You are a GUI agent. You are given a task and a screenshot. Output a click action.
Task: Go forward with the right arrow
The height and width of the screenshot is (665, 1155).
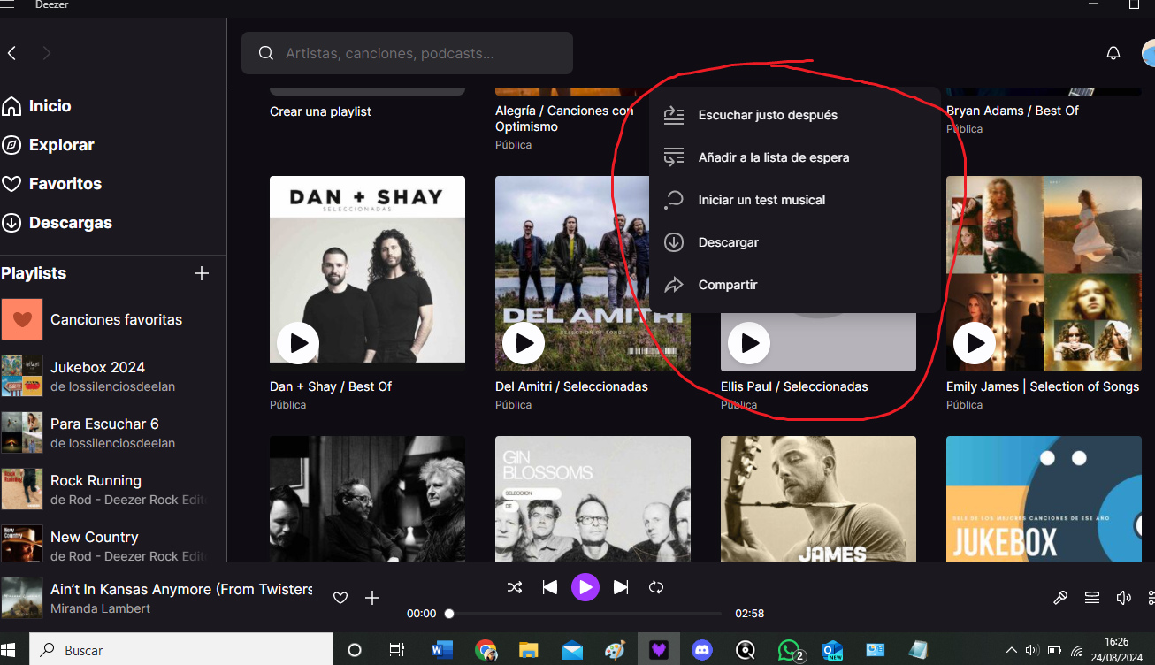47,53
